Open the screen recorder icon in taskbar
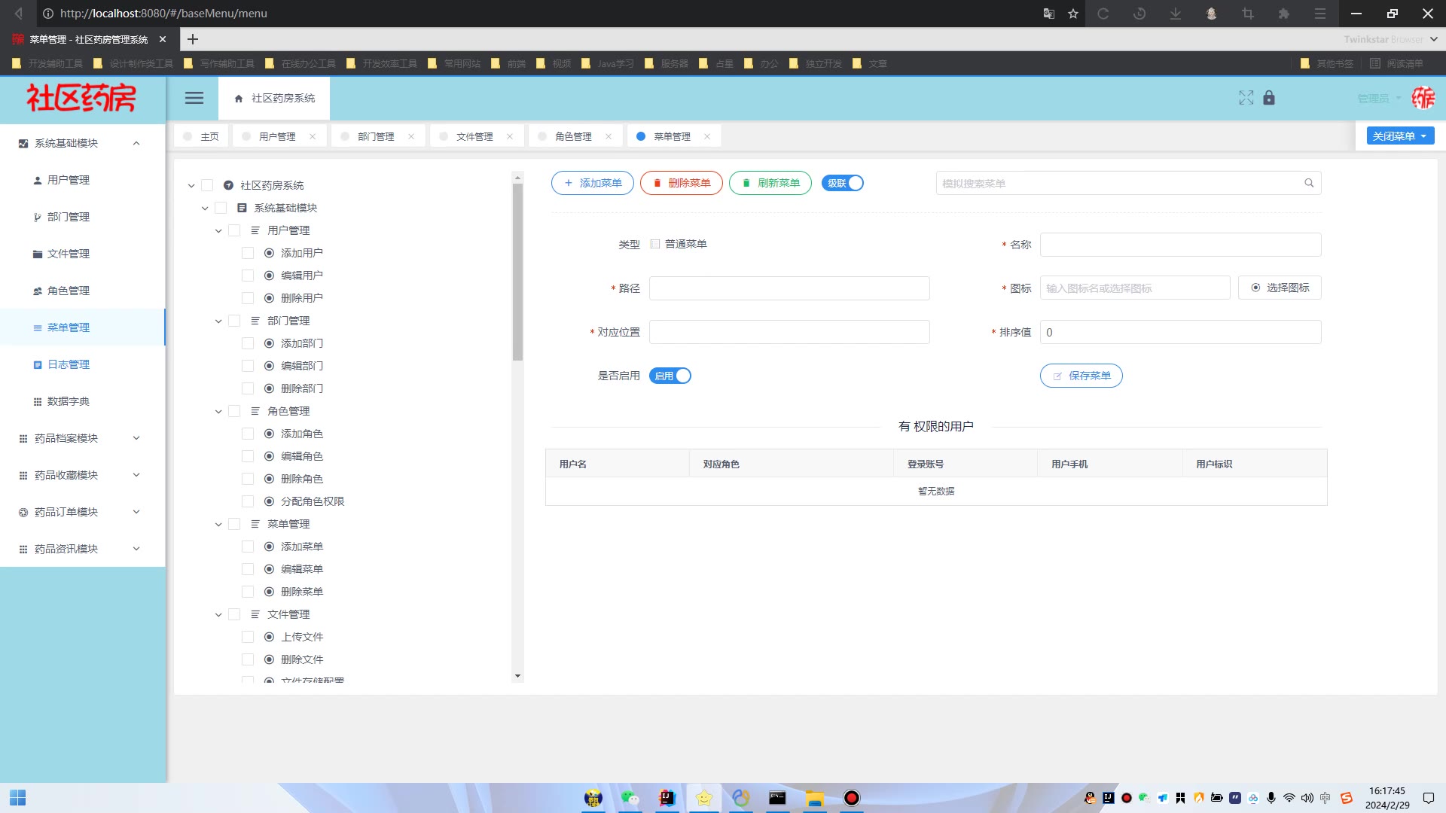Viewport: 1446px width, 813px height. (x=851, y=798)
